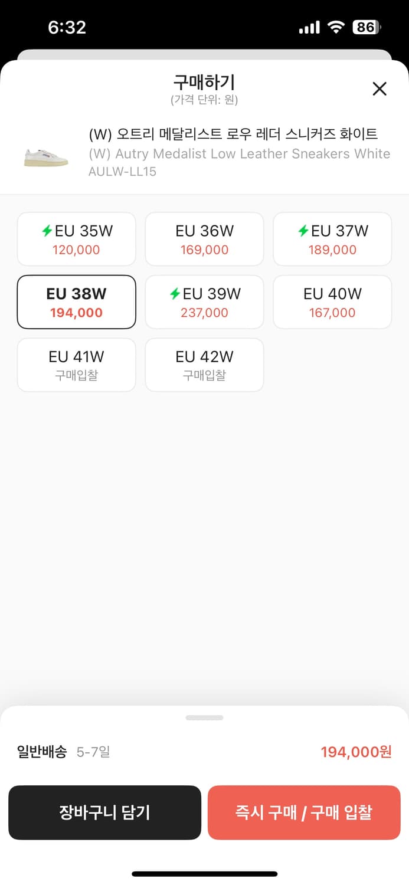Tap the lightning icon on EU 35W
The width and height of the screenshot is (409, 885).
pos(47,231)
